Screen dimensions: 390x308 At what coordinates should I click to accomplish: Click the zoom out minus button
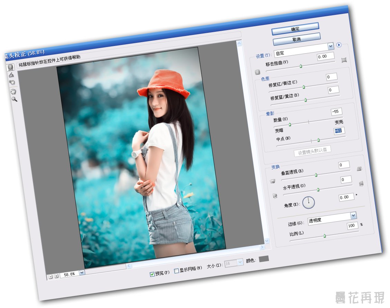(50, 277)
